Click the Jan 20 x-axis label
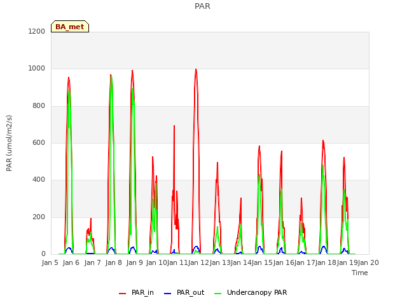The image size is (407, 305). tap(368, 262)
